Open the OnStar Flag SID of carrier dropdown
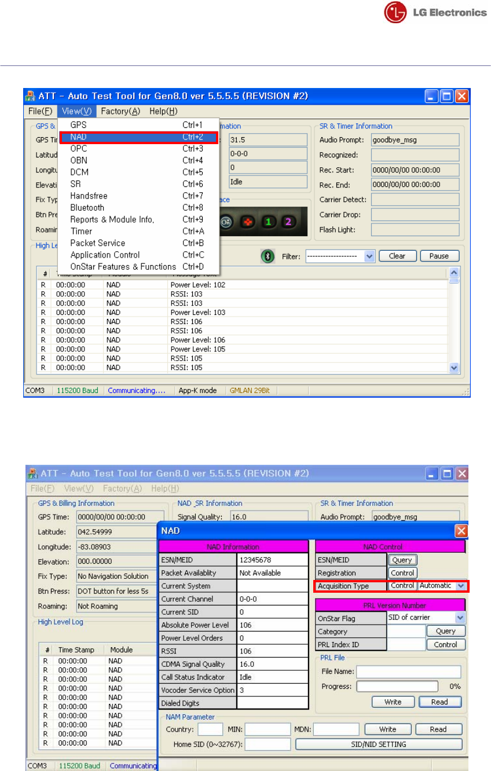The image size is (491, 771). click(x=426, y=618)
